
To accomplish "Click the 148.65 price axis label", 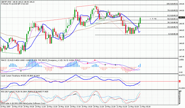I will (x=182, y=30).
